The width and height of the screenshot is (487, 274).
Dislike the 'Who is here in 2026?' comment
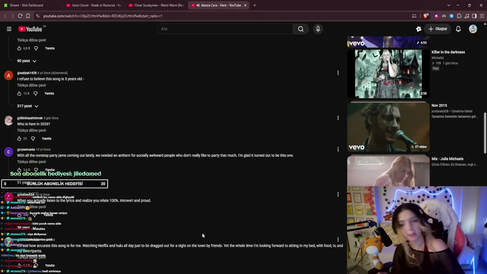[x=33, y=139]
